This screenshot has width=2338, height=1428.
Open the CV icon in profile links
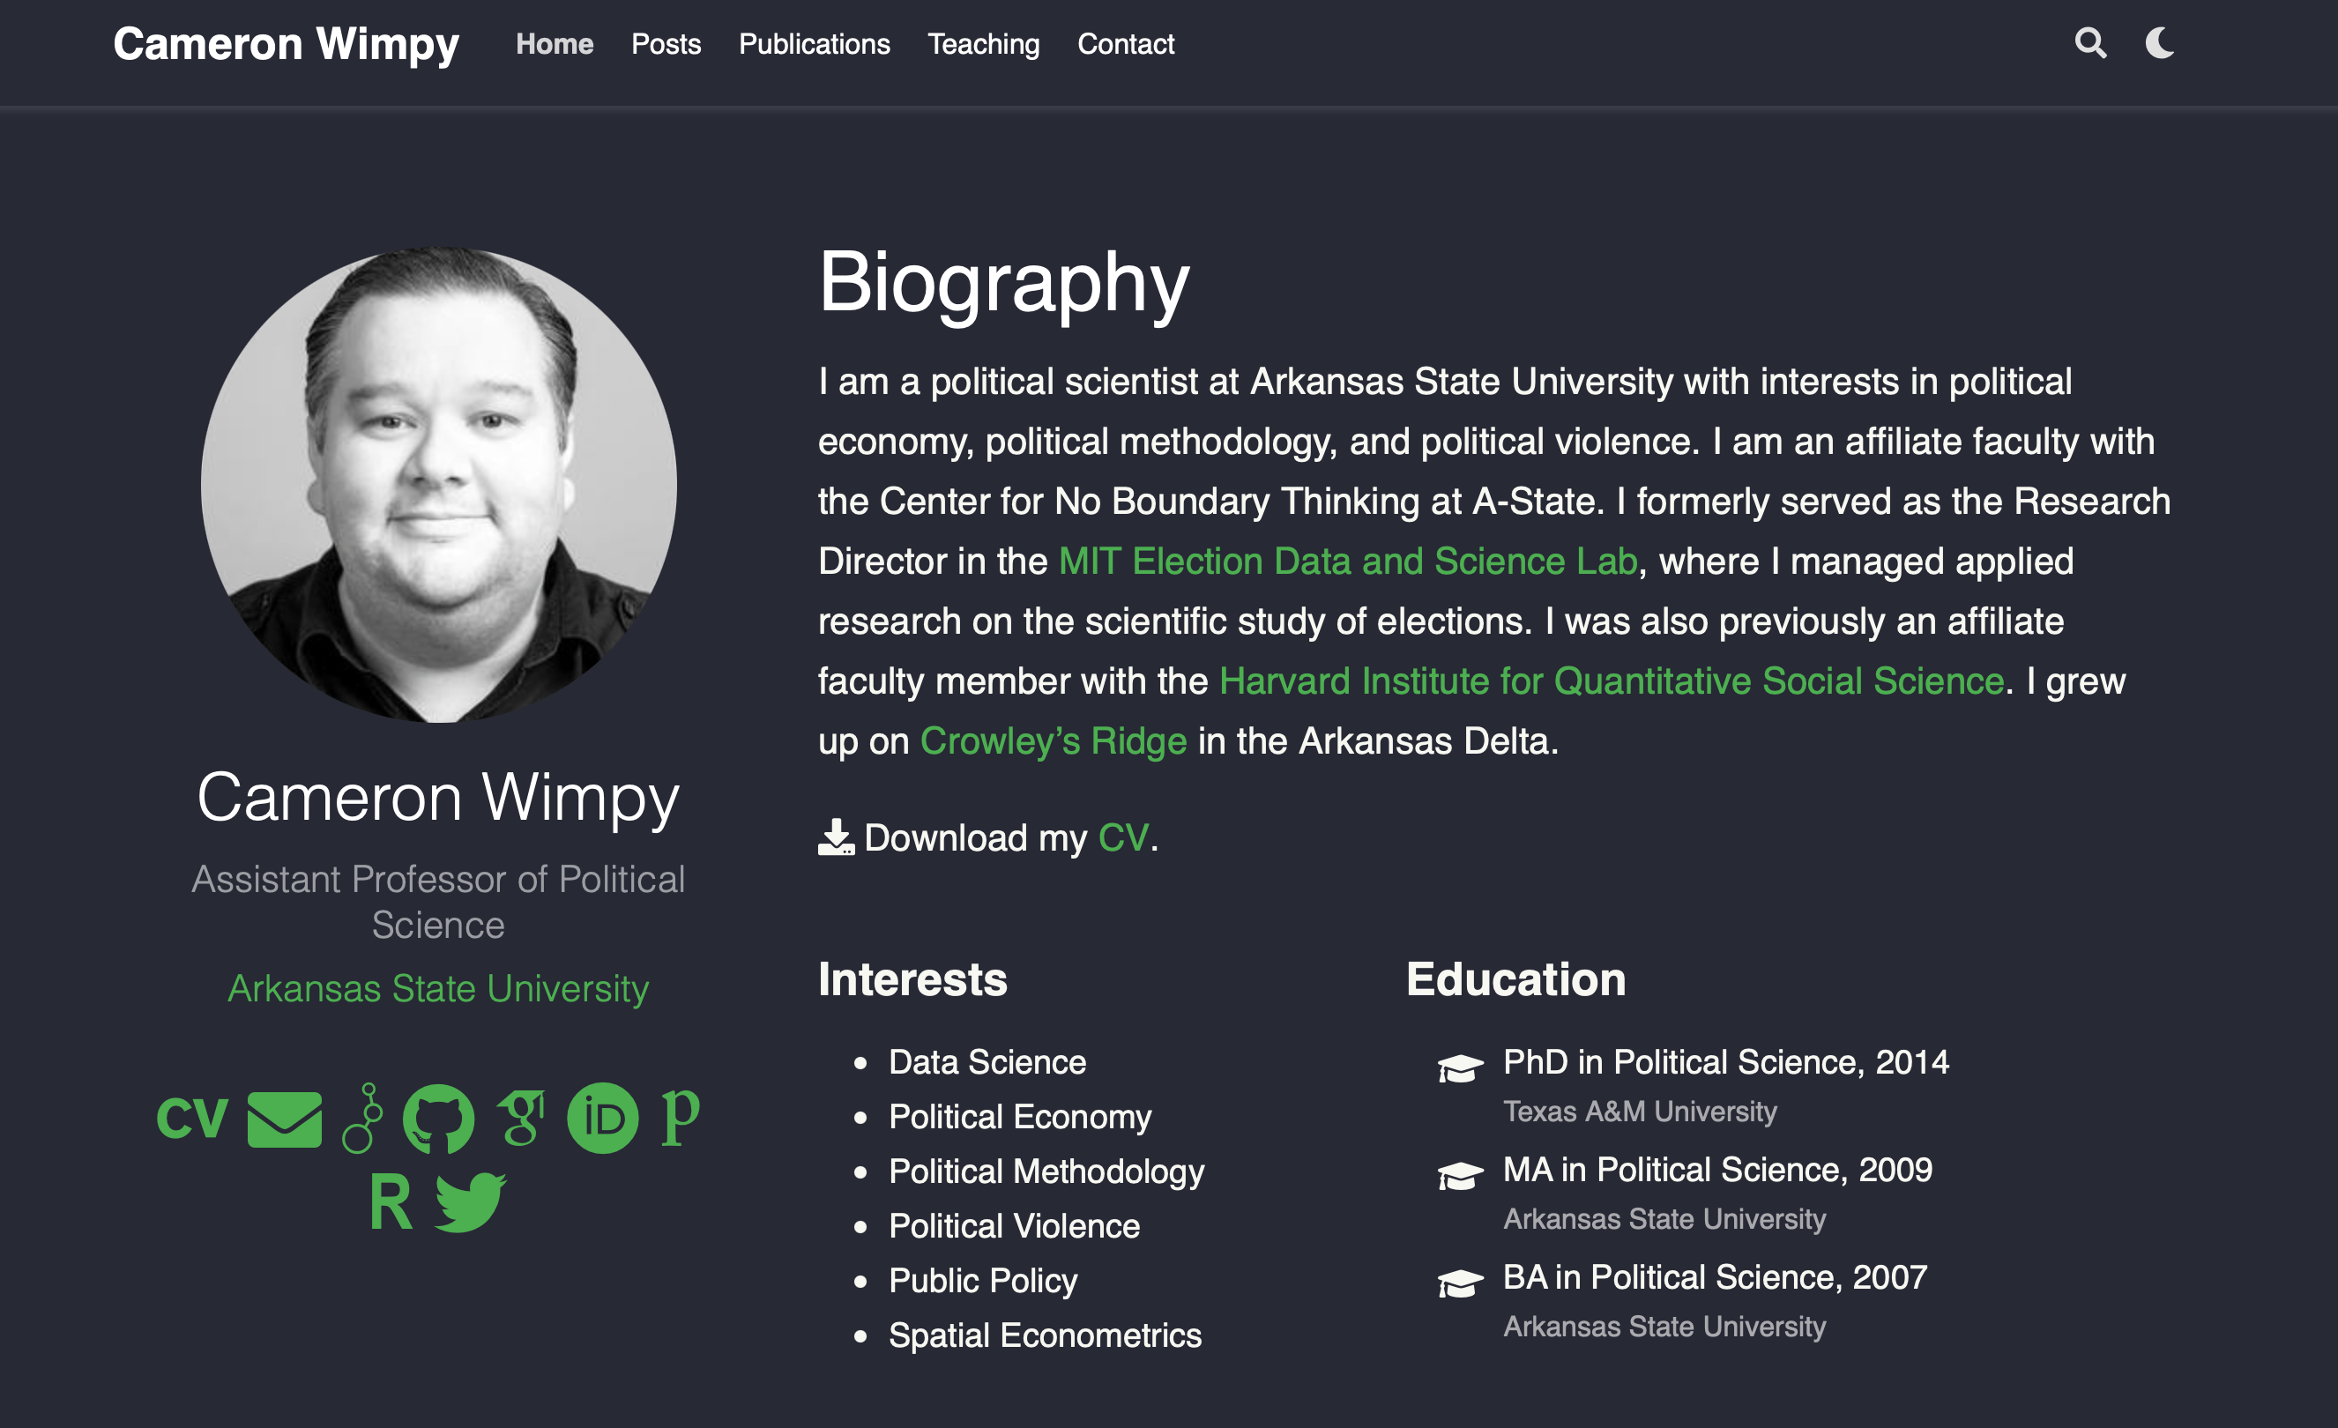click(x=191, y=1119)
